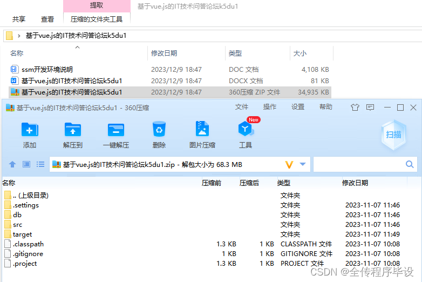
Task: Select the .classpath file icon
Action: 8,244
